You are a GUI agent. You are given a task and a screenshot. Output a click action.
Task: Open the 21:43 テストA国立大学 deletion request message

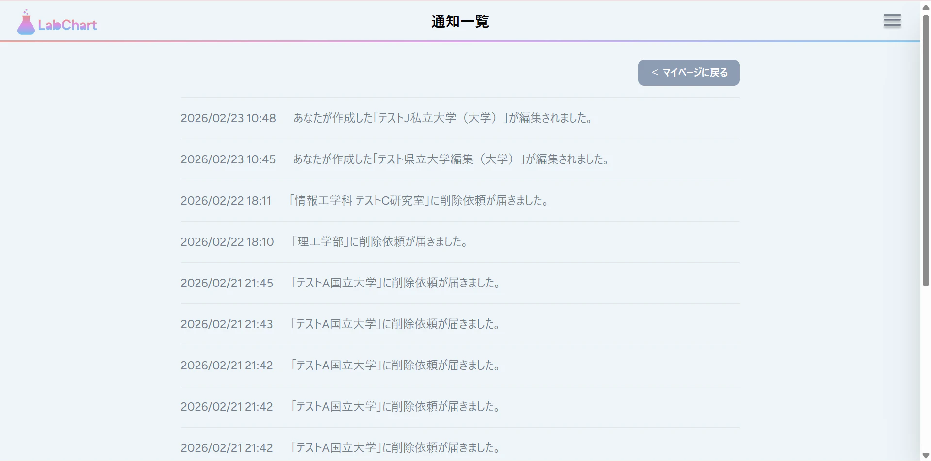click(395, 324)
